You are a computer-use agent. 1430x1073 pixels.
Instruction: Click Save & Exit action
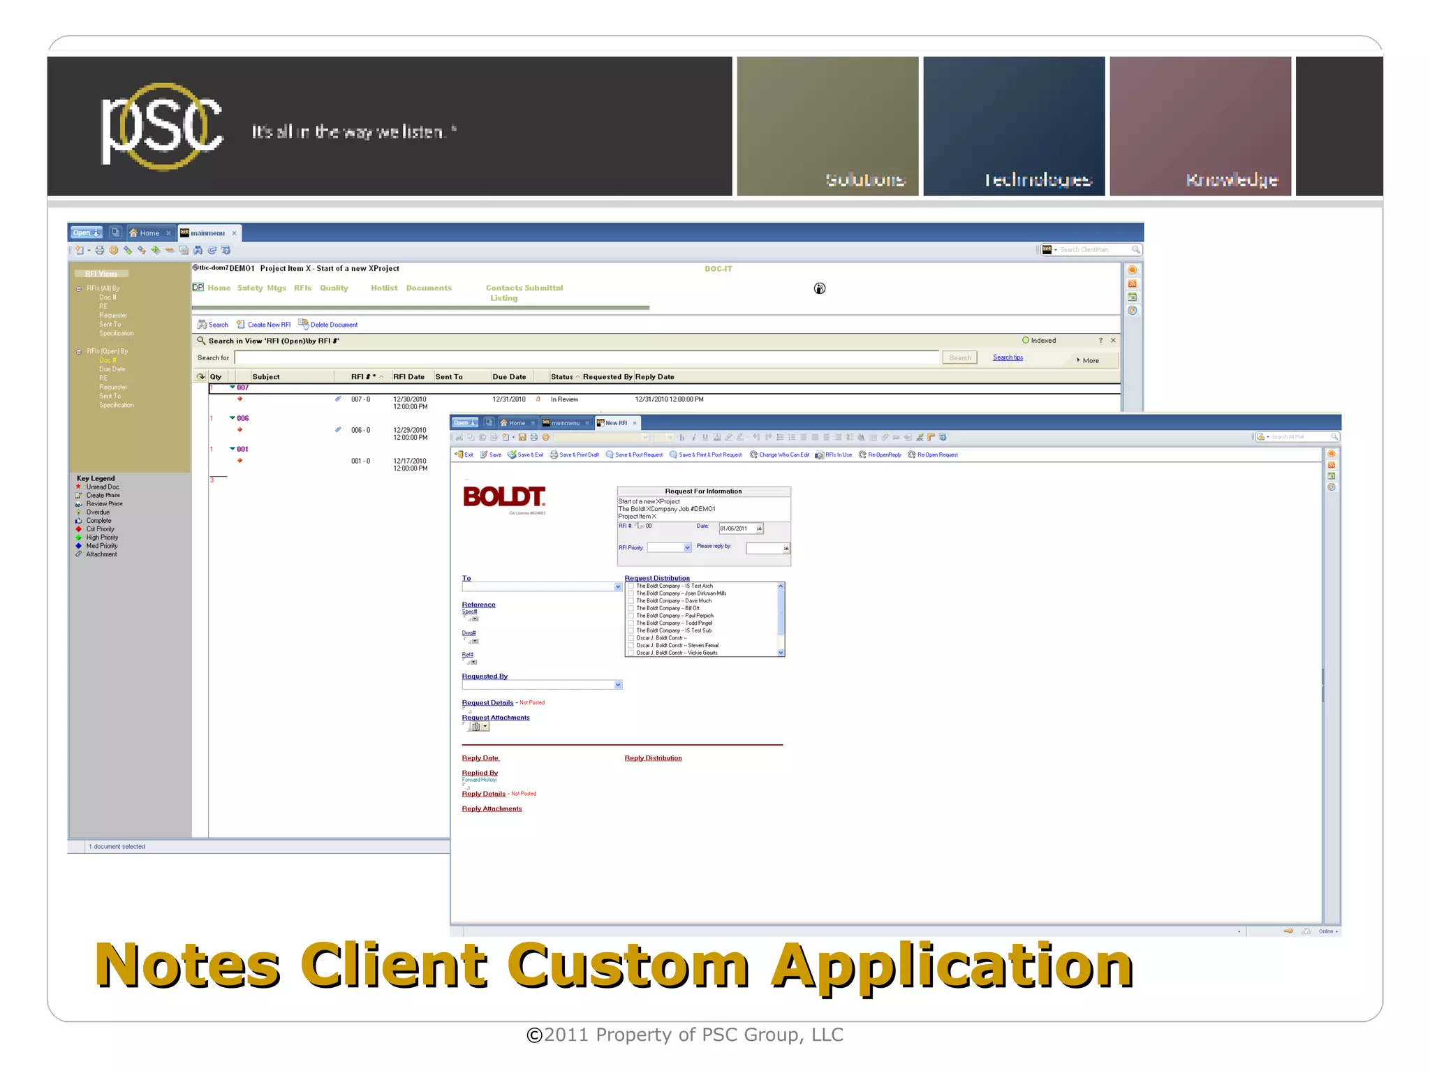525,455
